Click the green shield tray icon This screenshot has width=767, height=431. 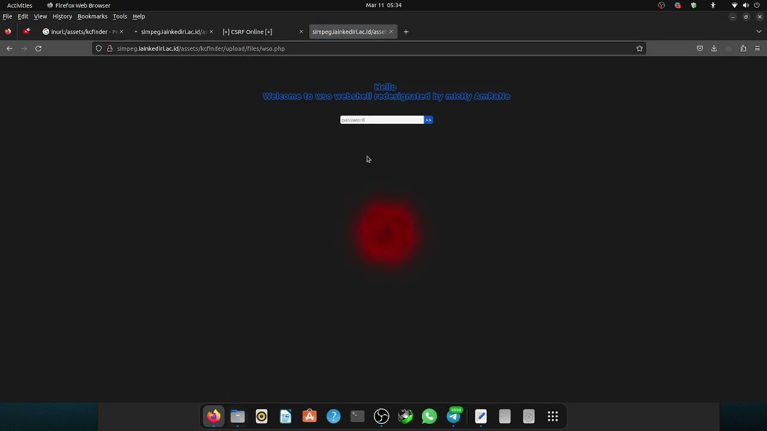tap(694, 5)
